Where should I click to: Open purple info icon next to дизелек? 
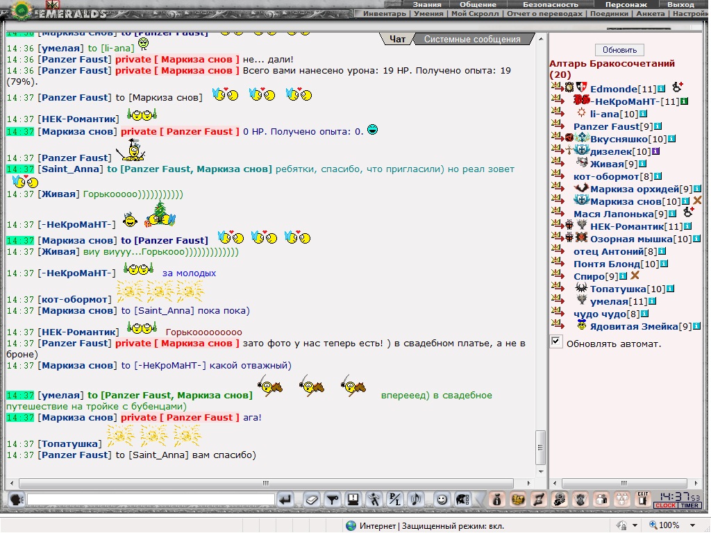coord(655,151)
